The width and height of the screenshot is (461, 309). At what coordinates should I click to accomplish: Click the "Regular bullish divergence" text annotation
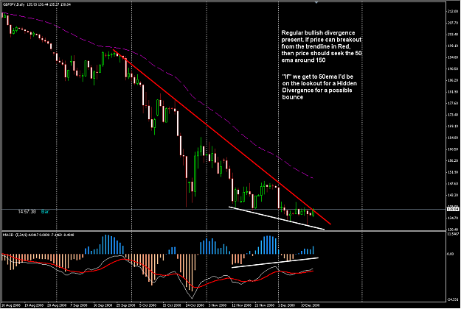[322, 46]
